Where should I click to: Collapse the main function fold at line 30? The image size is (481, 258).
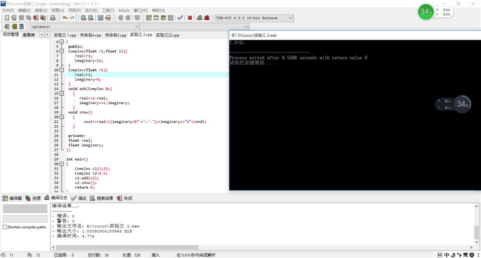62,164
